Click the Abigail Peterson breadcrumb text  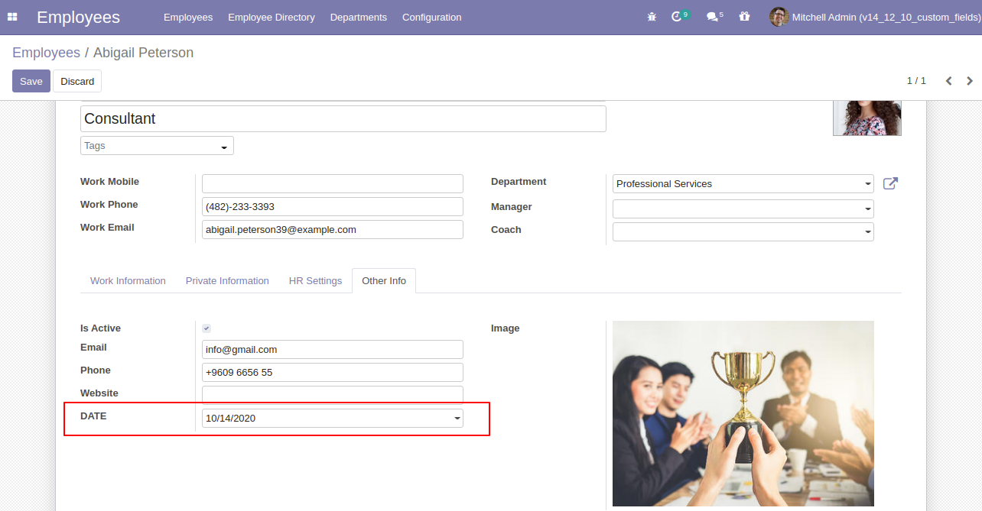point(143,53)
